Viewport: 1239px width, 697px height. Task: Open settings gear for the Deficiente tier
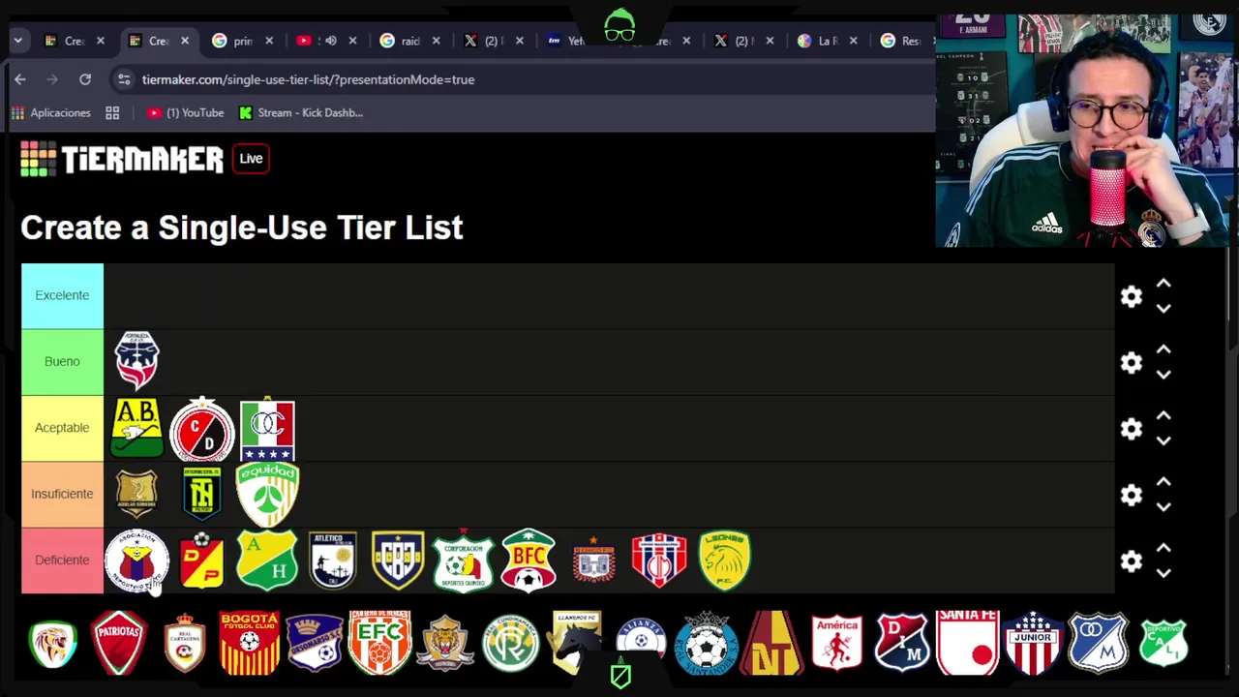(x=1132, y=561)
